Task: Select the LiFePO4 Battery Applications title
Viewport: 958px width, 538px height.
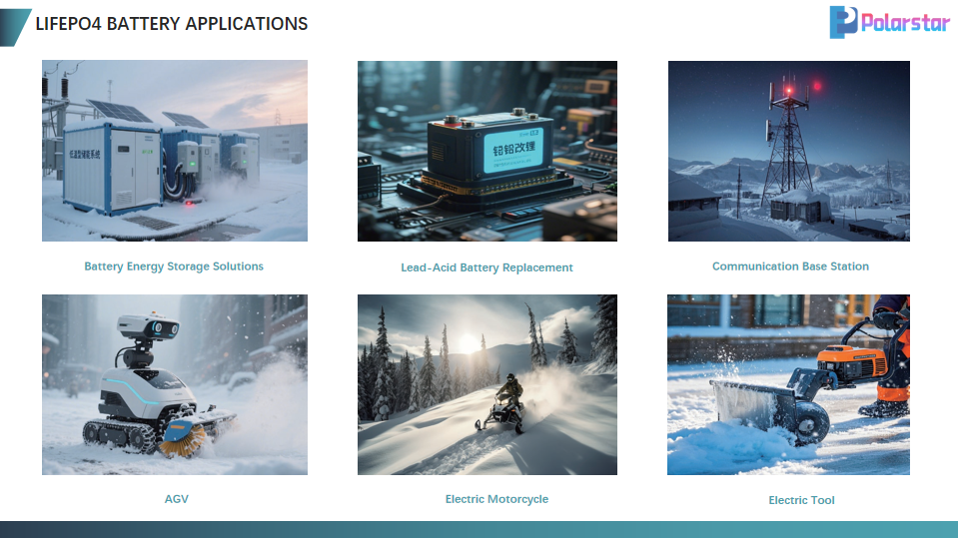Action: coord(171,24)
